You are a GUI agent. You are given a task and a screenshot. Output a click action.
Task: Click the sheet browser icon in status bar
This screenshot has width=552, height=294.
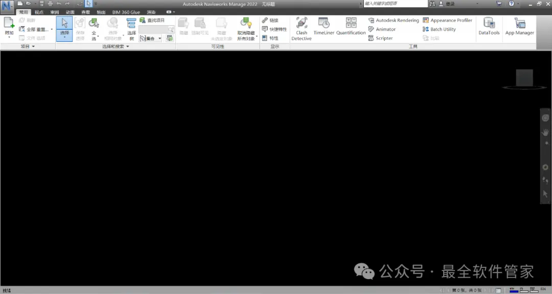[498, 290]
